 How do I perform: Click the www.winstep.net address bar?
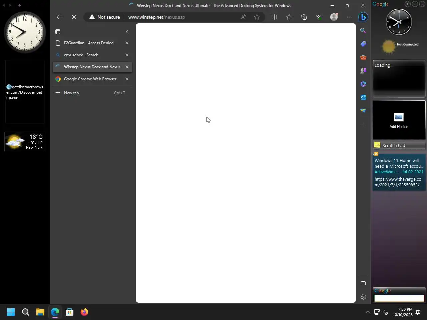[156, 17]
